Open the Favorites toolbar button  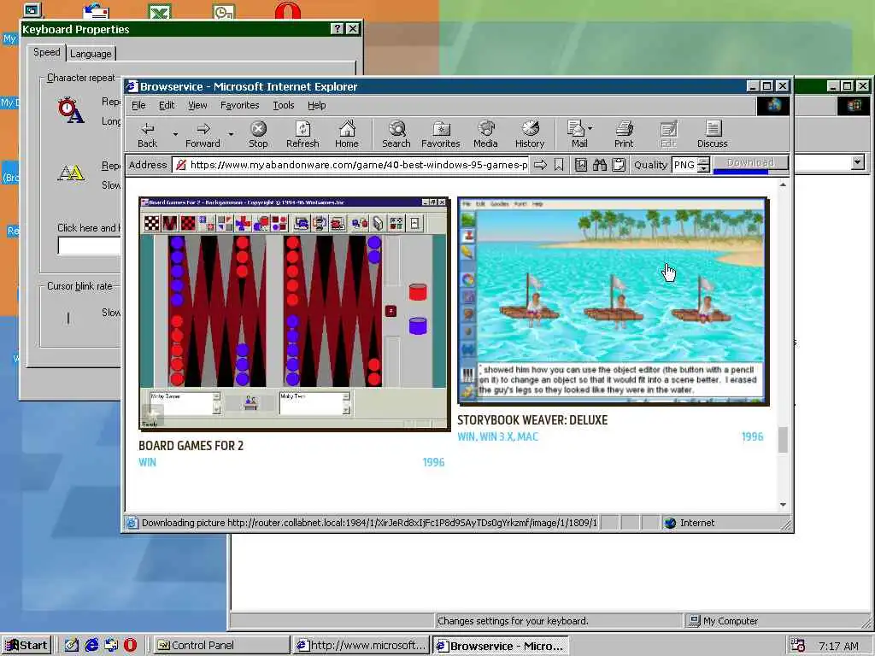440,134
